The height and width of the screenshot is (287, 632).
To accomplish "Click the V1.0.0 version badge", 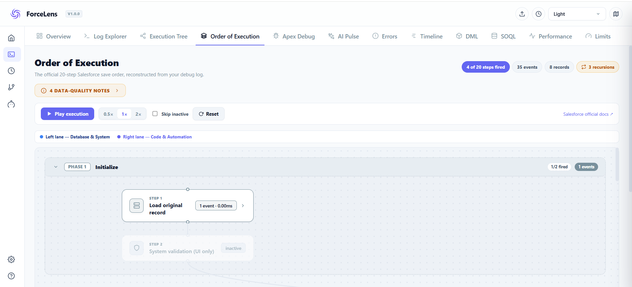I will point(74,14).
